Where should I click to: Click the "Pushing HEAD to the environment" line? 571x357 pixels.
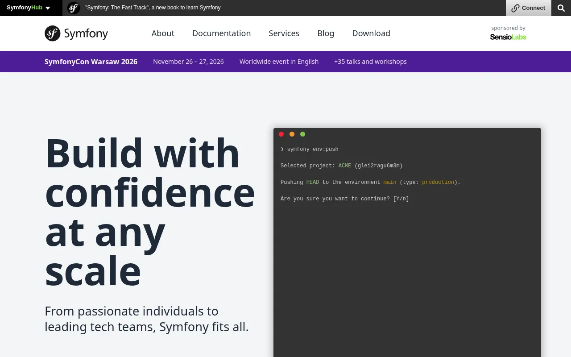370,183
